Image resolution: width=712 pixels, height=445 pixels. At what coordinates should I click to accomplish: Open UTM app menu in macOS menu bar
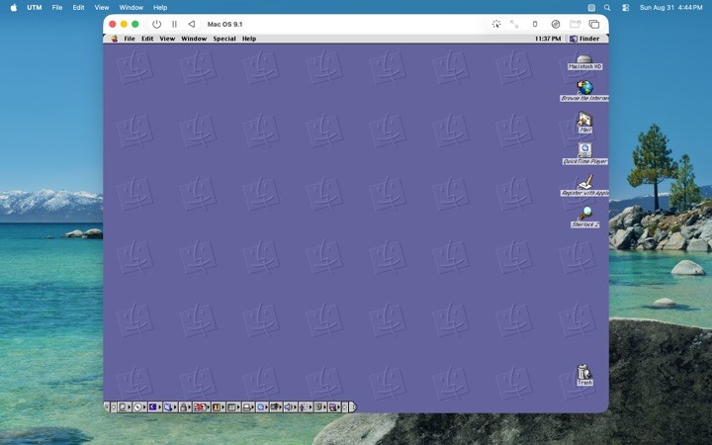(x=34, y=7)
